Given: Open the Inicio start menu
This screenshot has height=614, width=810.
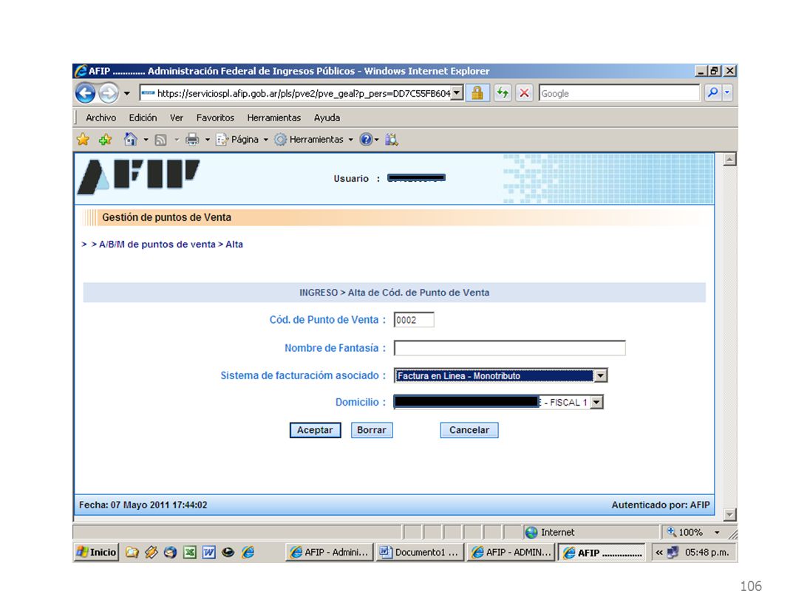Looking at the screenshot, I should point(97,552).
